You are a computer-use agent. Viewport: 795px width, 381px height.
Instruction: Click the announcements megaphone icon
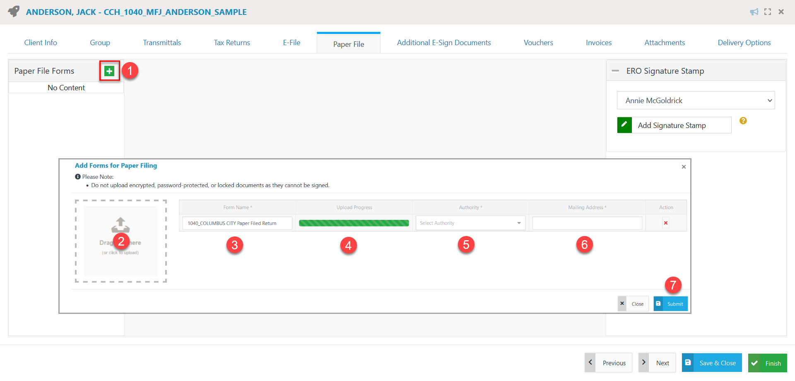click(754, 12)
